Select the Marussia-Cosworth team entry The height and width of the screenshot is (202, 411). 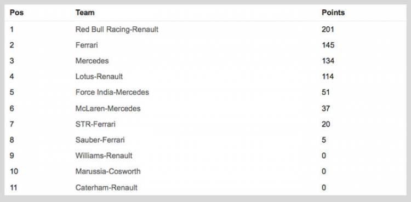[x=108, y=171]
